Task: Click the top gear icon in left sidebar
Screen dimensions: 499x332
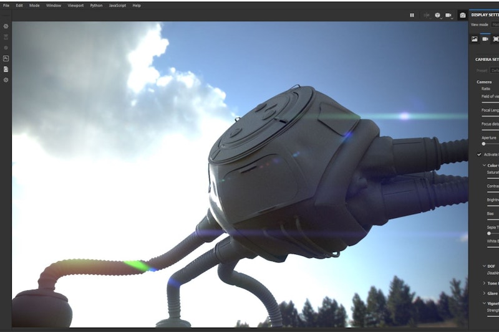Action: pyautogui.click(x=6, y=26)
